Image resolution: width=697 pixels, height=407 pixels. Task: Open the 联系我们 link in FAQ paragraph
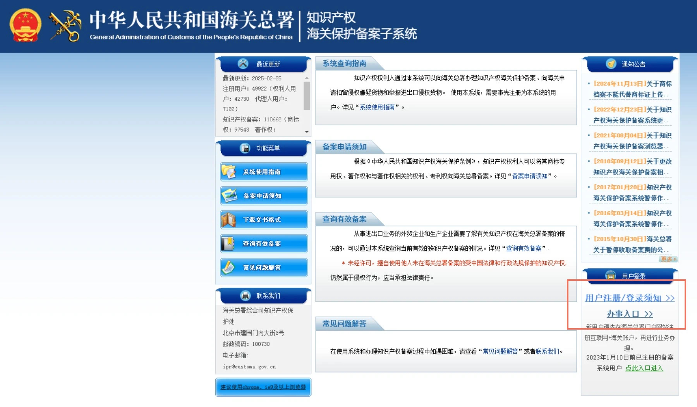tap(548, 351)
